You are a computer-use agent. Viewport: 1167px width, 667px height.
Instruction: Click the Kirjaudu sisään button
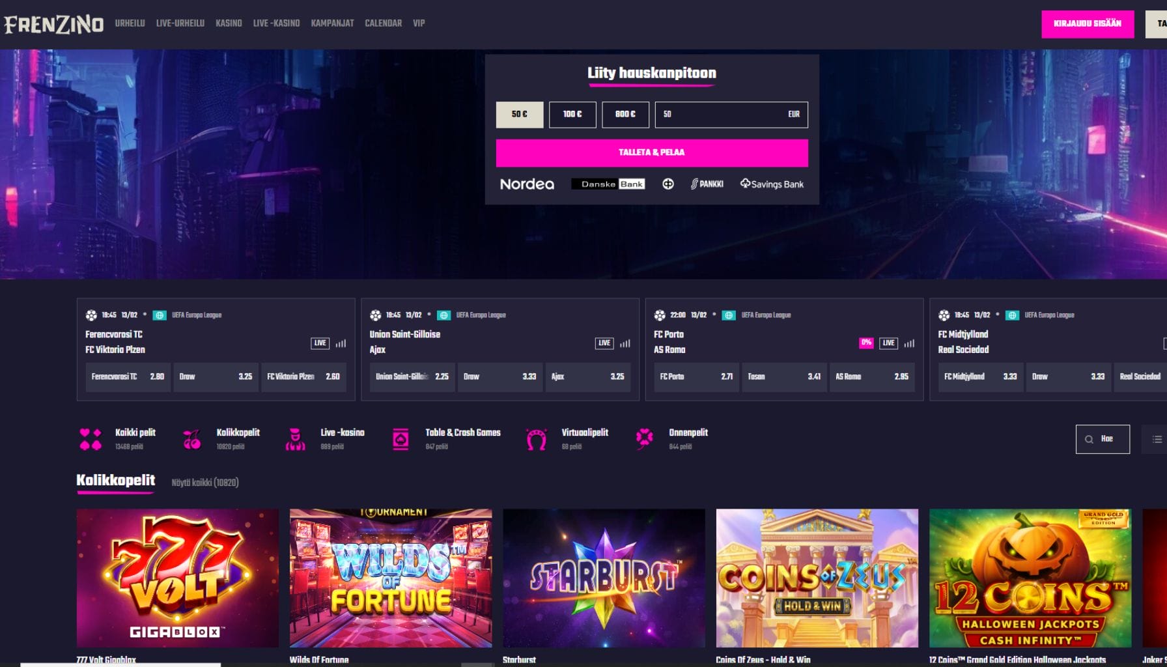[1087, 24]
